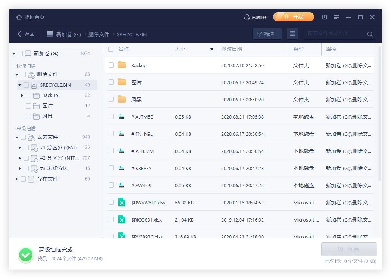The image size is (391, 279).
Task: Expand the 存在文件 tree node
Action: pyautogui.click(x=17, y=179)
